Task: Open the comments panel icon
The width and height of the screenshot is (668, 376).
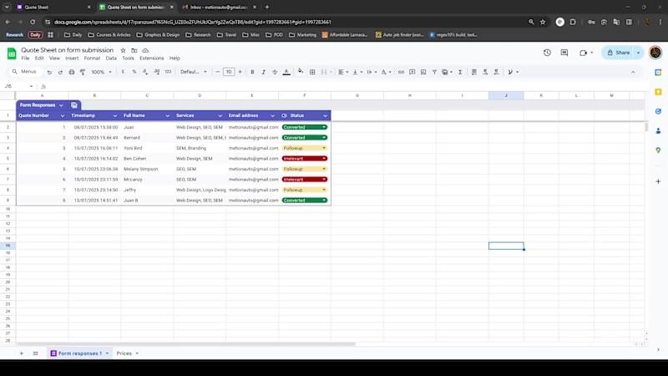Action: point(564,53)
